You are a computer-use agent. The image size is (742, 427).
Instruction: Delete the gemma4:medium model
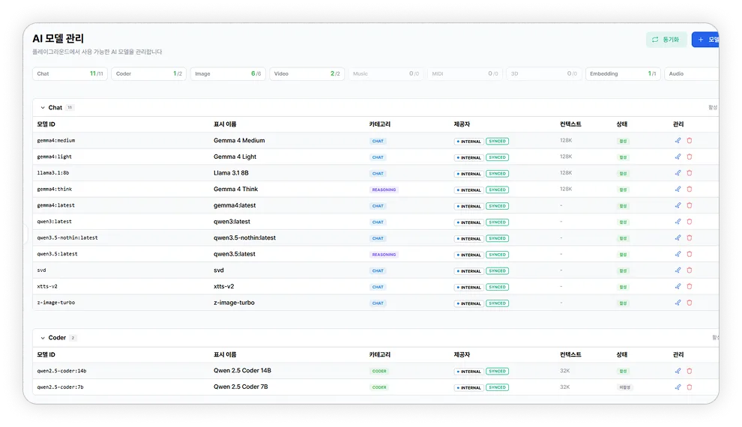[690, 140]
